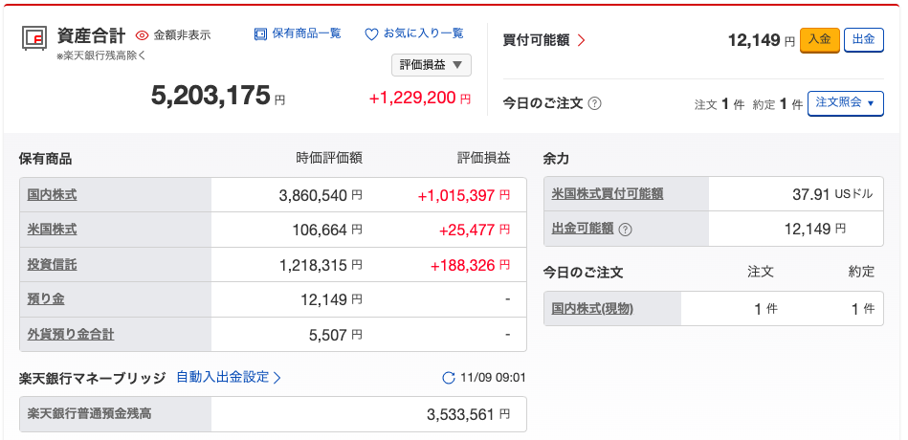Open 預り金 link
Image resolution: width=908 pixels, height=440 pixels.
tap(46, 298)
